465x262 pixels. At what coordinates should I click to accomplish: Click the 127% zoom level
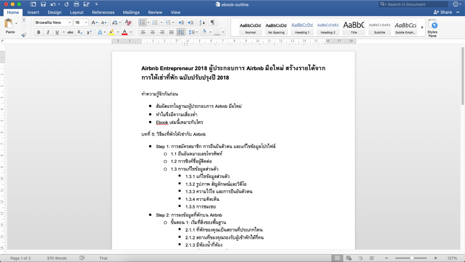tap(452, 258)
